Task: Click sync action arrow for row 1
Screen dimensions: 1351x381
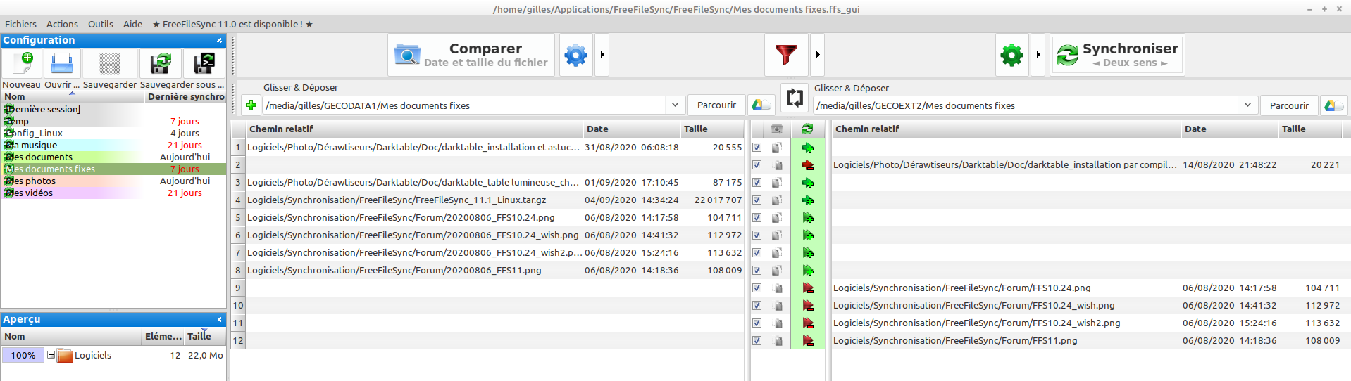Action: coord(808,148)
